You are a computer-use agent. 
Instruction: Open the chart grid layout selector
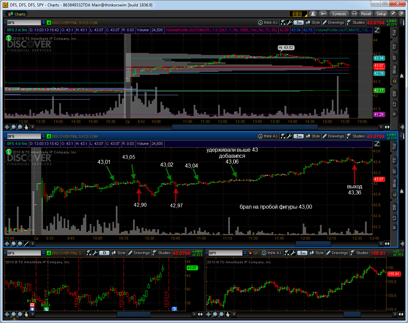[x=298, y=14]
